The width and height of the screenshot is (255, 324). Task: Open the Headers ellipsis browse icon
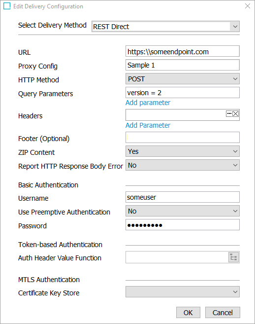tap(229, 113)
